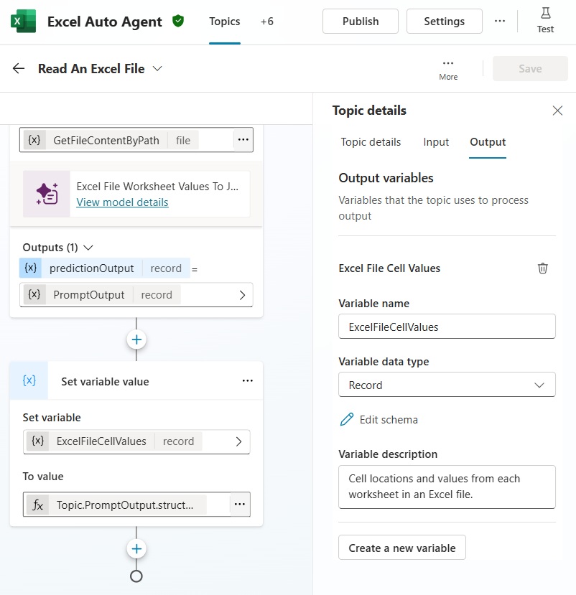The width and height of the screenshot is (576, 595).
Task: Add a node below prompt outputs
Action: 136,339
